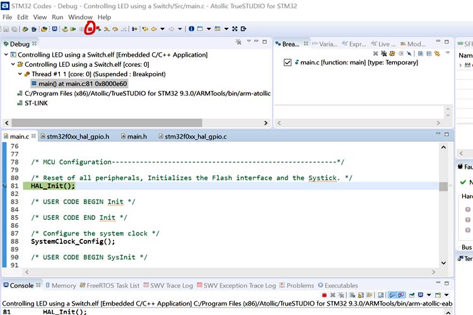Image resolution: width=473 pixels, height=315 pixels.
Task: Click Remove All Terminated Launches in Console
Action: click(x=341, y=295)
